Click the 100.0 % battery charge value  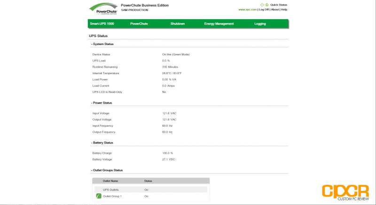pos(168,153)
